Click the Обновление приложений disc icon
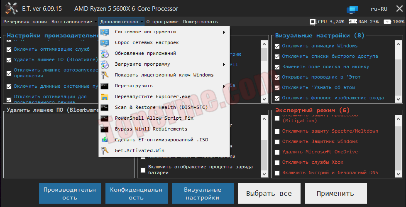 pos(105,54)
